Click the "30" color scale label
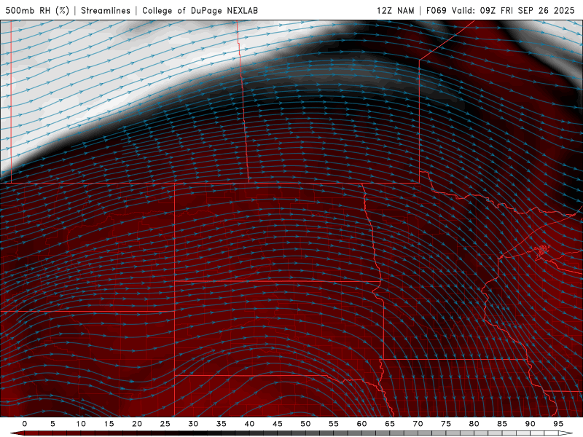The height and width of the screenshot is (437, 583). [x=193, y=424]
